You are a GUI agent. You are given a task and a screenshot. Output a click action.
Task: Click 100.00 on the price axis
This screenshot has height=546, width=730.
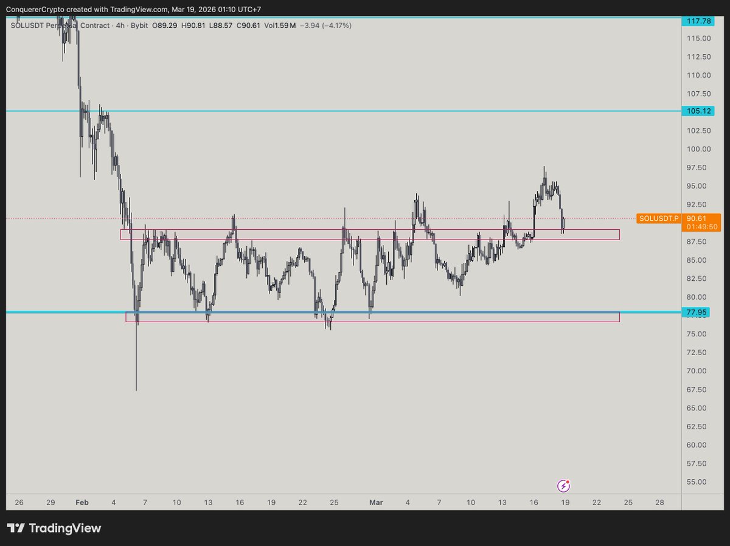tap(699, 149)
